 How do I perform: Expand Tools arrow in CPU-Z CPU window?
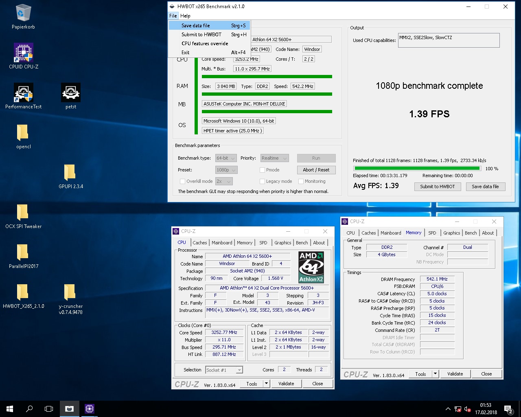click(x=266, y=384)
